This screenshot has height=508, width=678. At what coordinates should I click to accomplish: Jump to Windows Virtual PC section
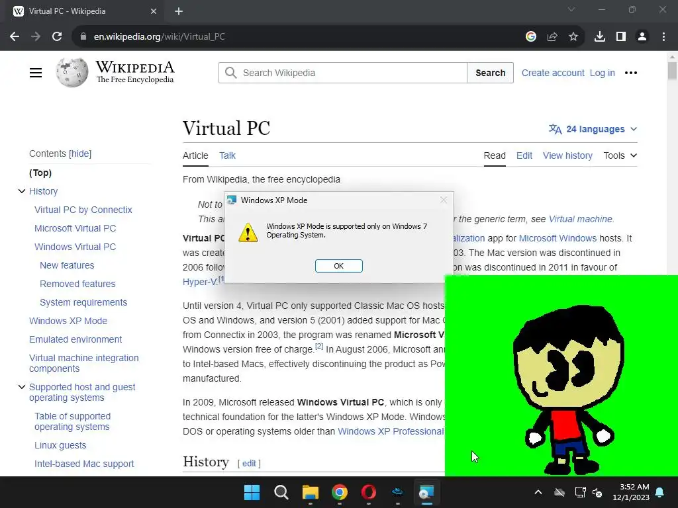(75, 247)
